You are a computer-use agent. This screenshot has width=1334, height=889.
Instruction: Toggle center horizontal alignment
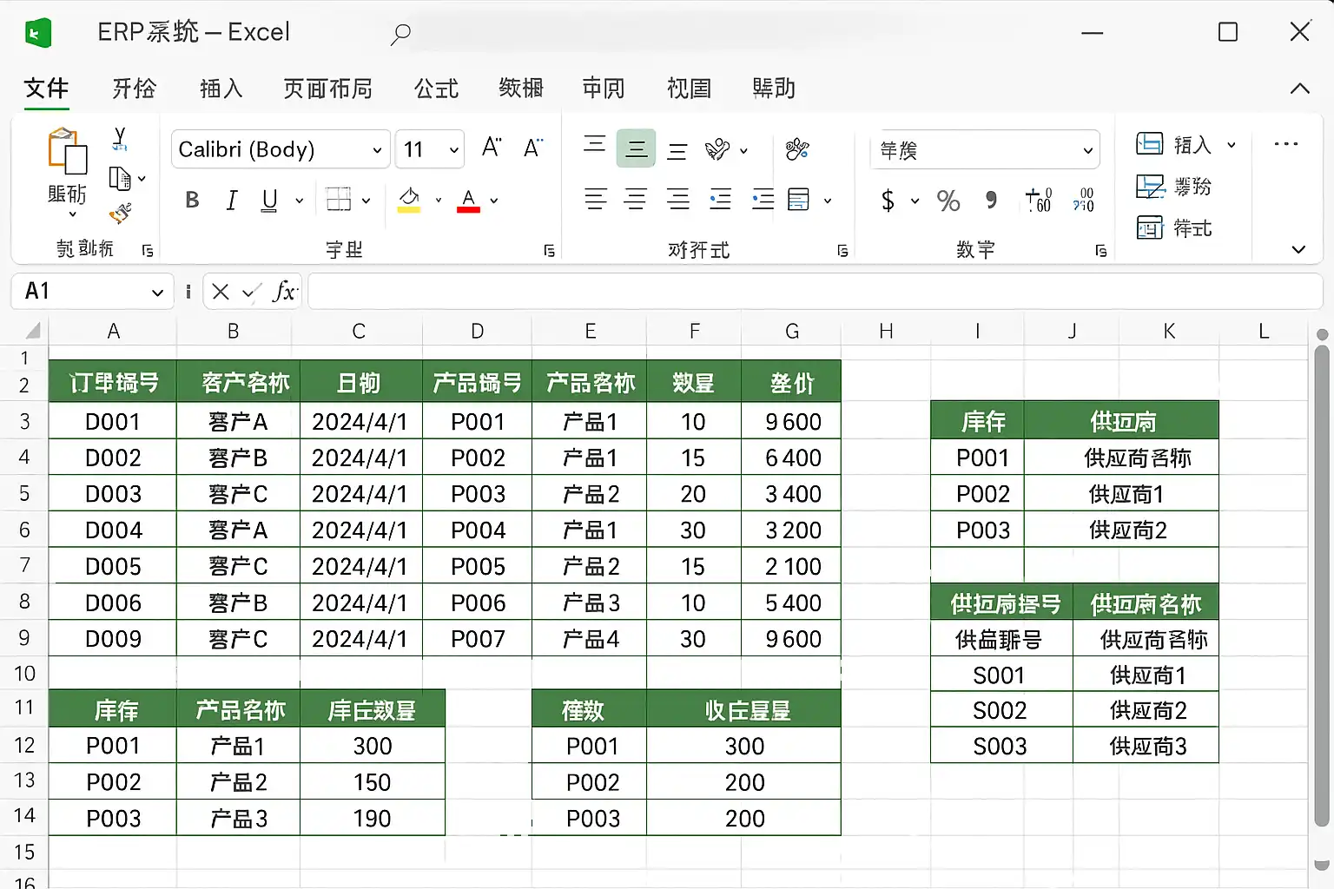(x=636, y=200)
